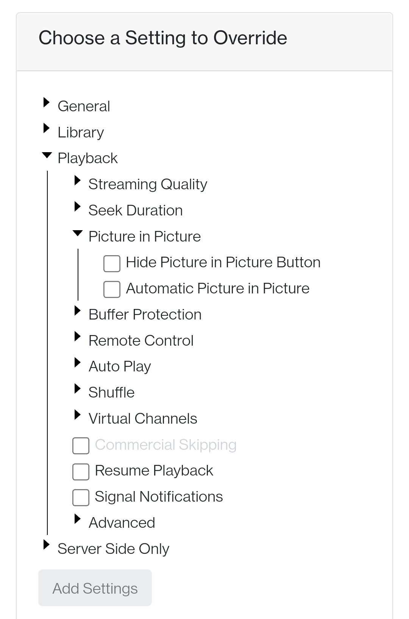Click the Add Settings button
409x619 pixels.
click(95, 588)
